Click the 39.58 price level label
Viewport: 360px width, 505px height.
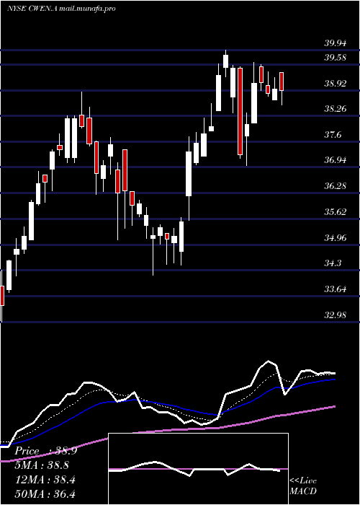point(335,58)
